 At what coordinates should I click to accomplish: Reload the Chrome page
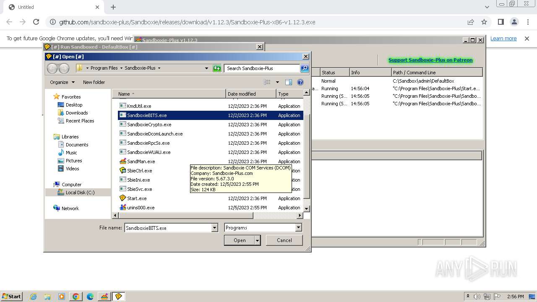36,22
